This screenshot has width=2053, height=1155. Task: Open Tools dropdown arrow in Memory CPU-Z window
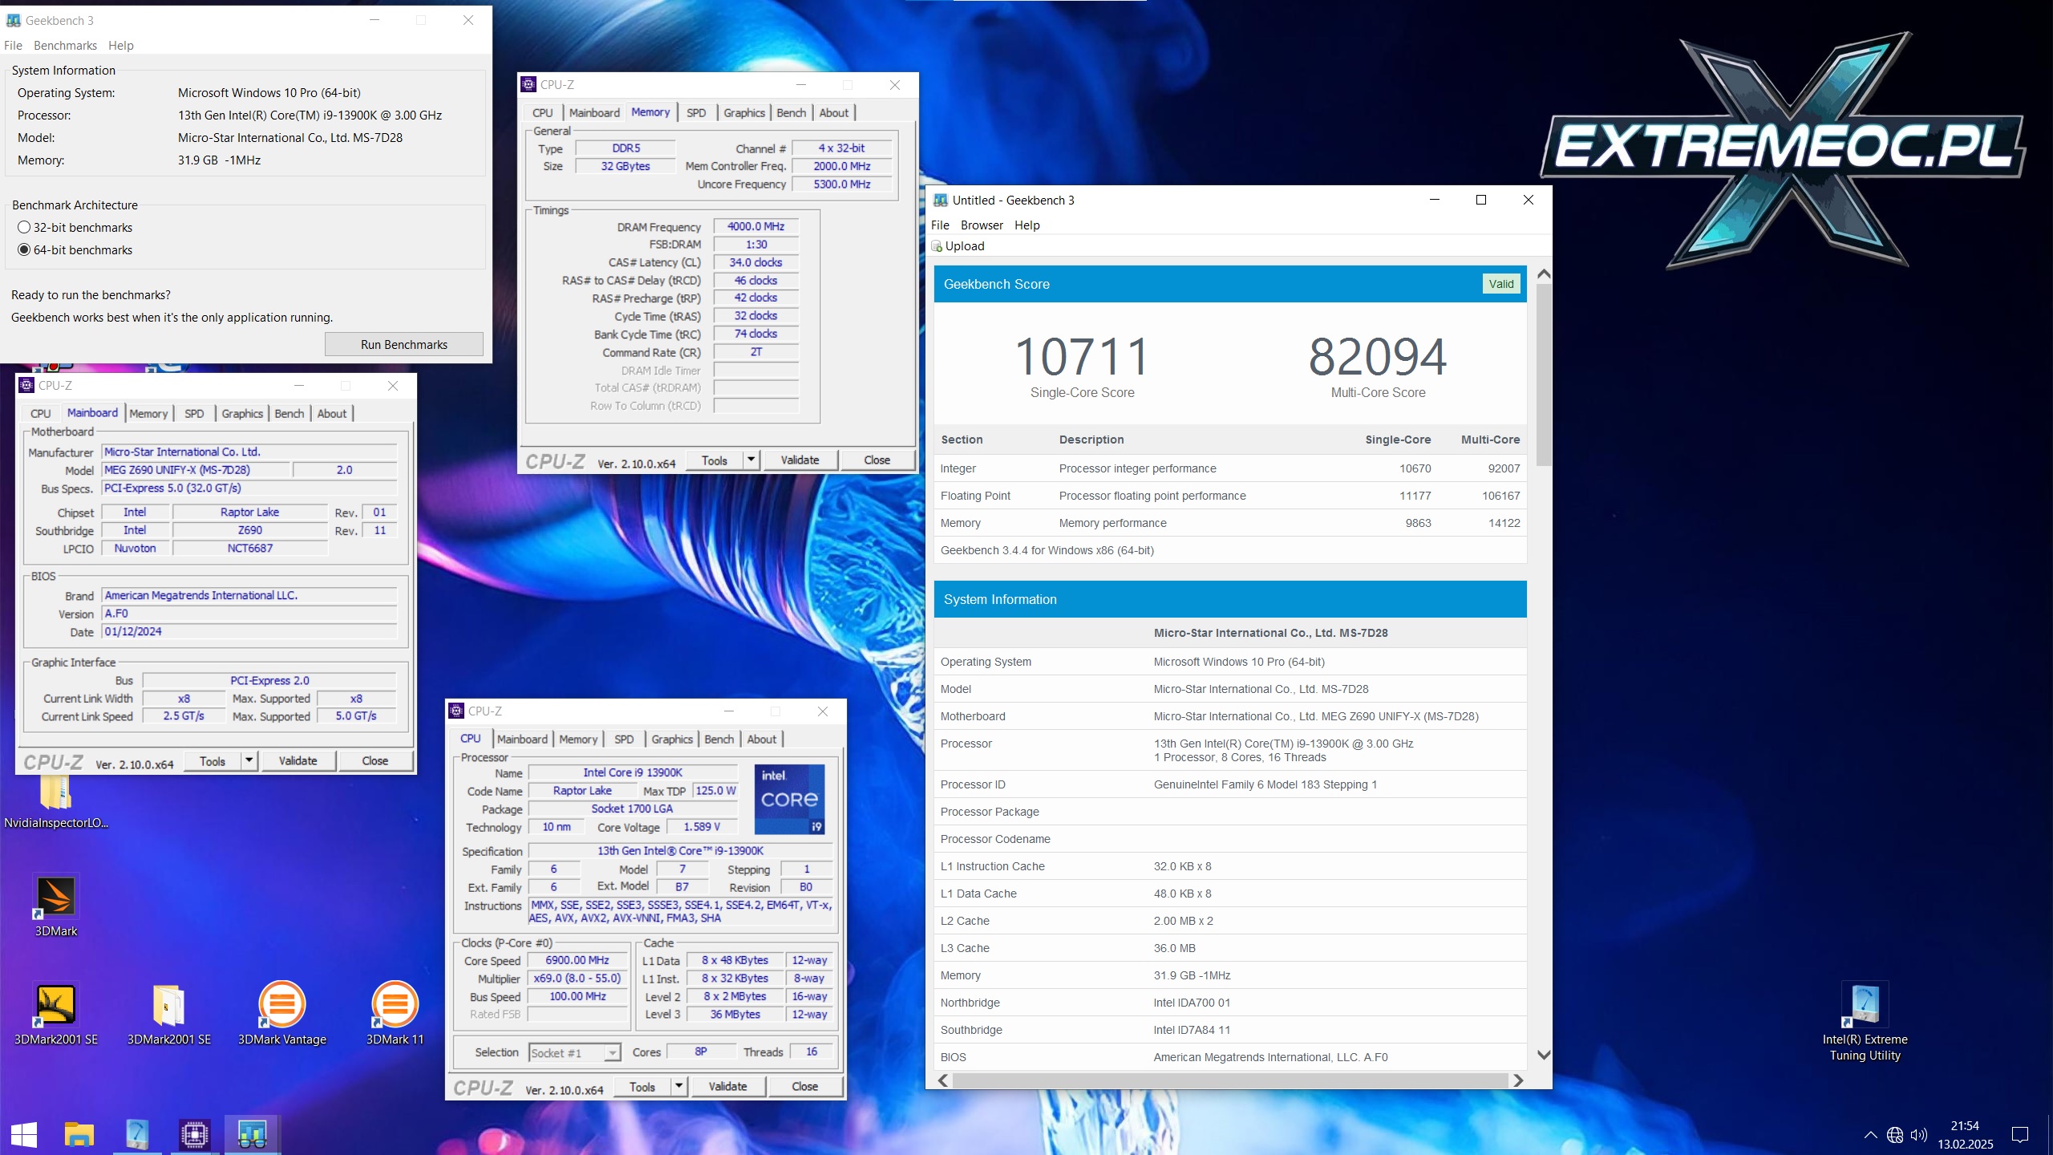click(751, 460)
